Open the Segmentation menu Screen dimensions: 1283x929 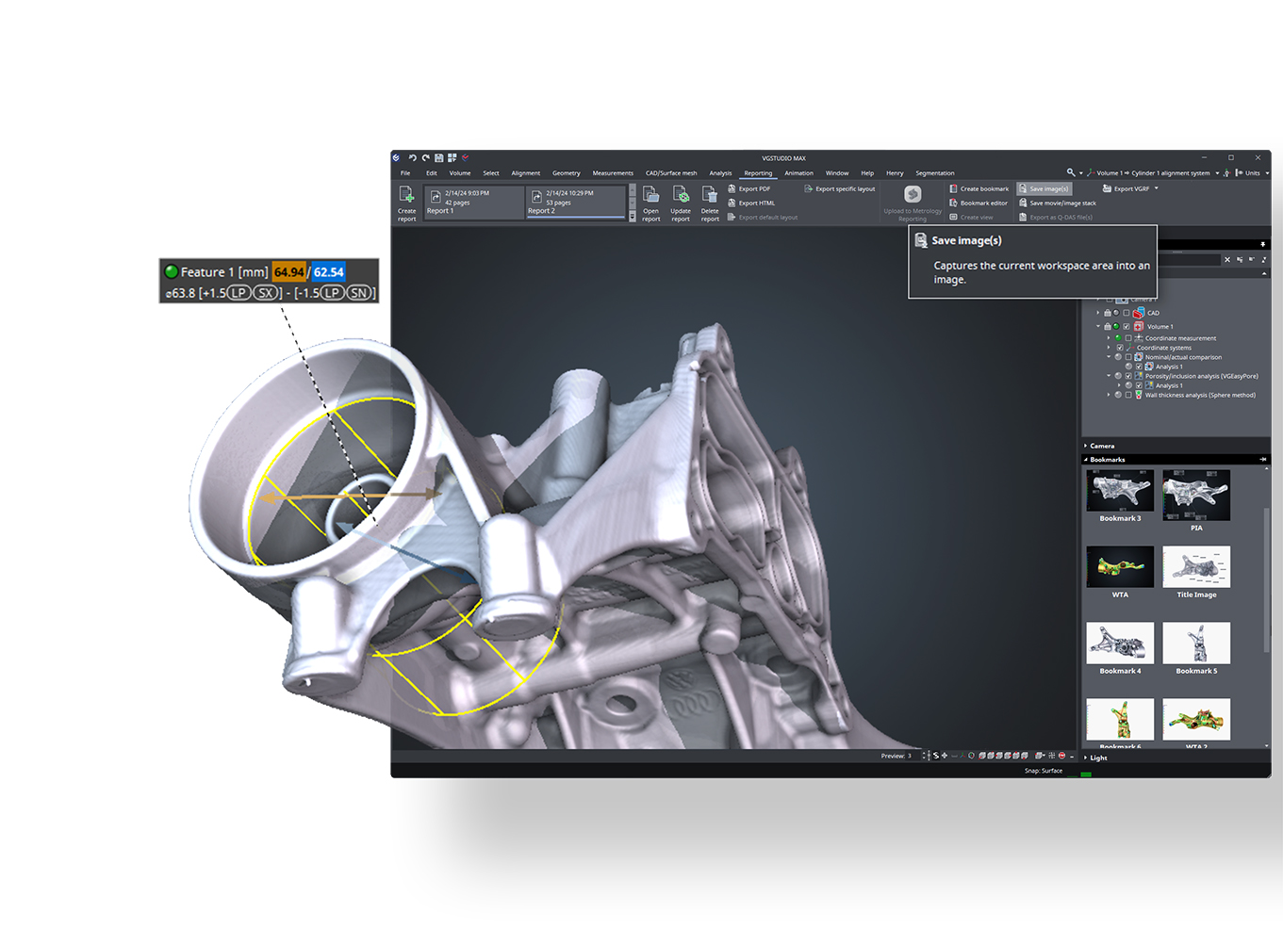[935, 173]
